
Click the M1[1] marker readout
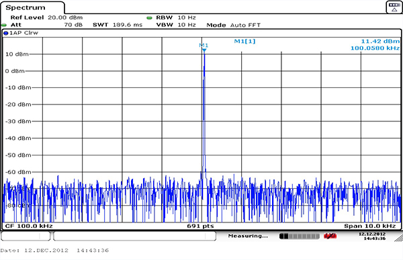click(244, 41)
